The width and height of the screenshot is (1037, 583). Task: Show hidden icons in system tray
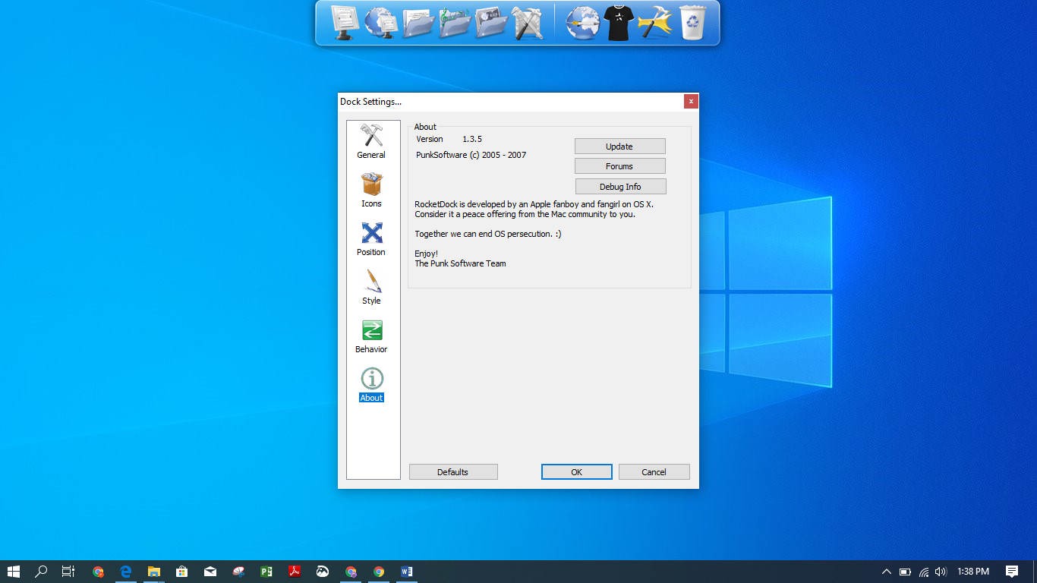886,572
